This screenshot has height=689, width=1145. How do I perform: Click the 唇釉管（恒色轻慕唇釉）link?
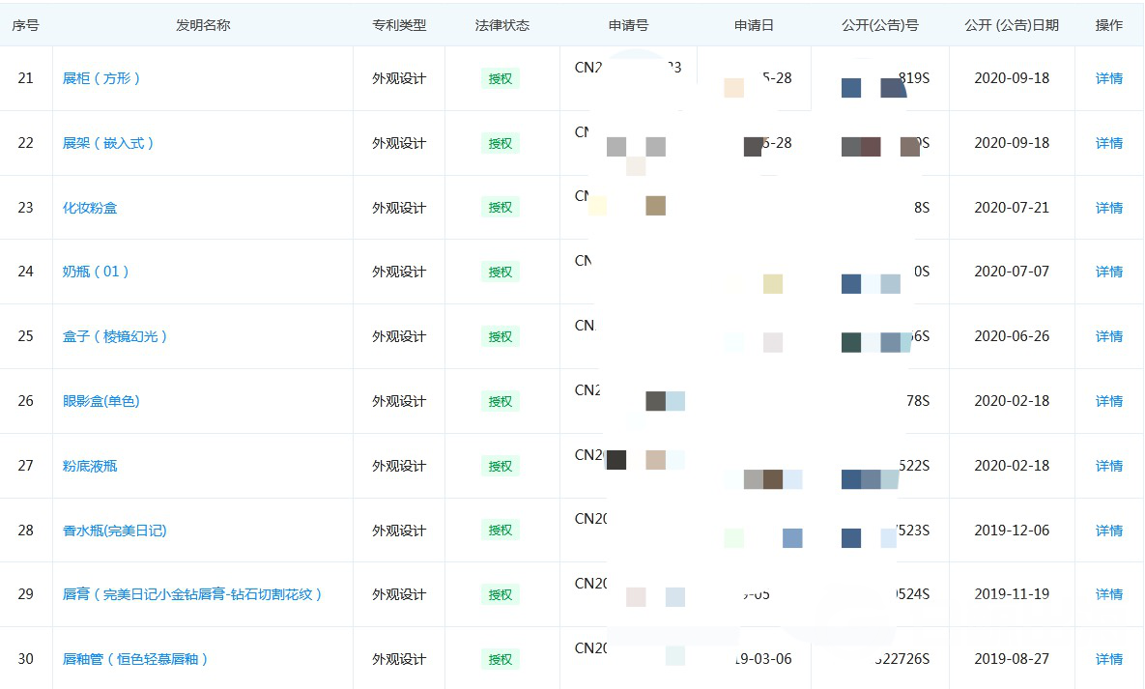(x=135, y=659)
